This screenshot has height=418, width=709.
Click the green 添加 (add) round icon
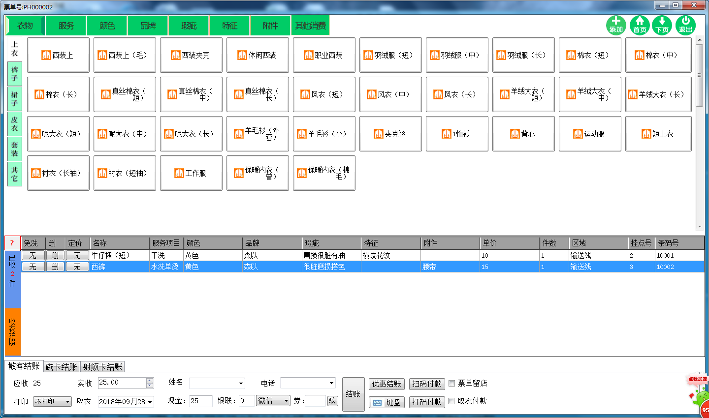(616, 25)
